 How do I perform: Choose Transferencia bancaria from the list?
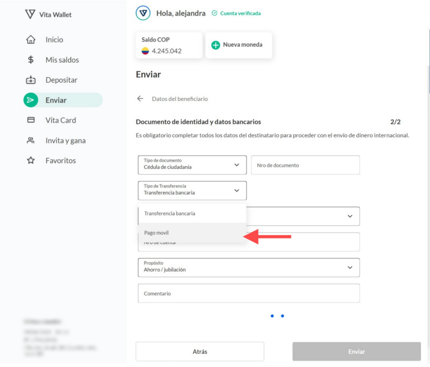(192, 213)
